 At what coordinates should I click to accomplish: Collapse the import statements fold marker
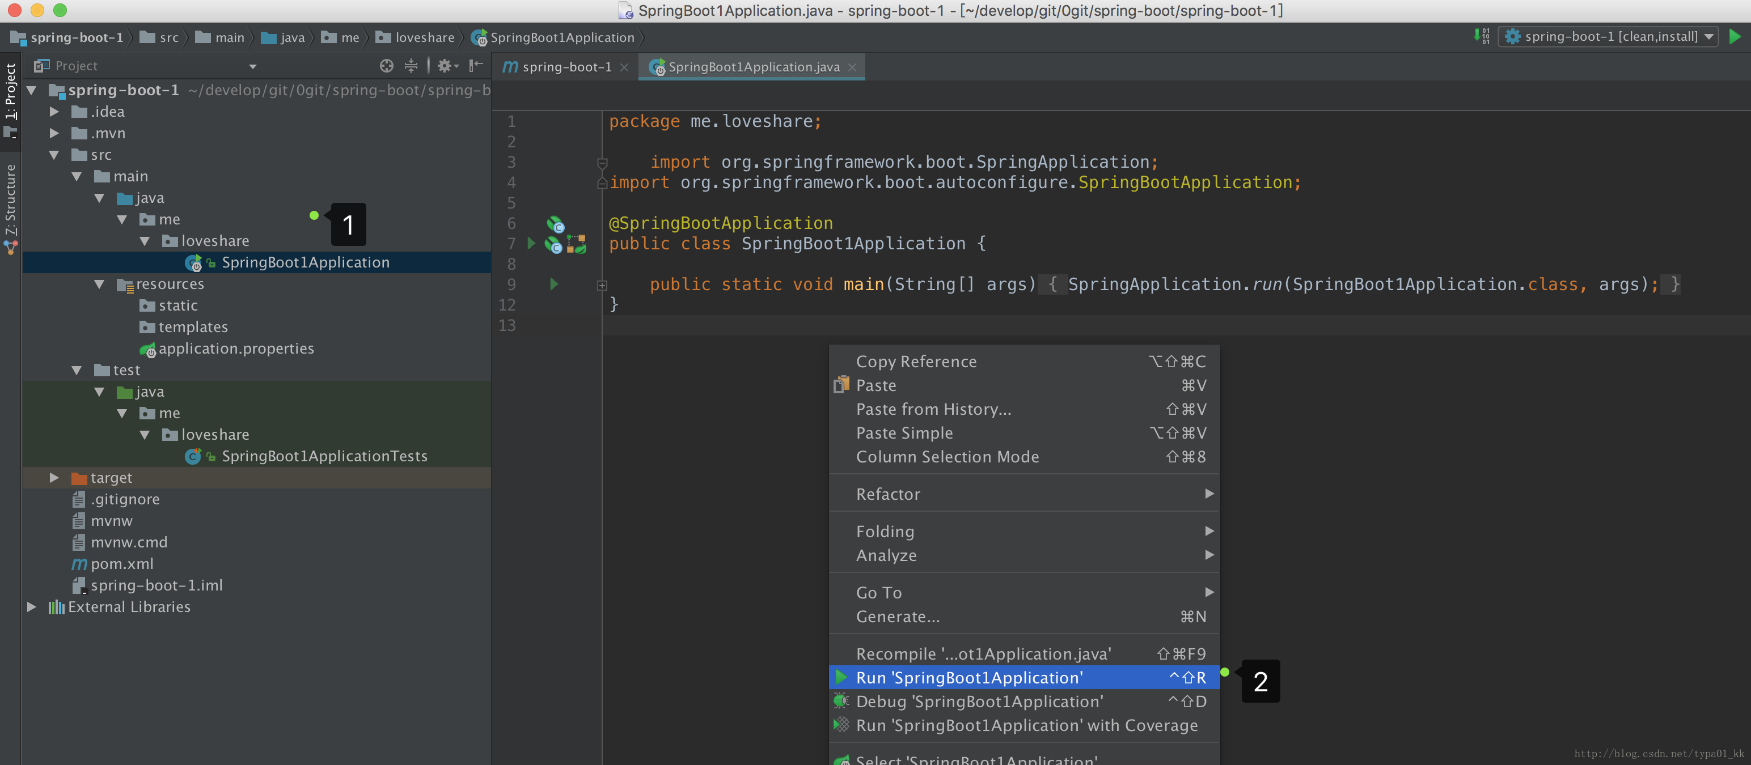(x=602, y=163)
